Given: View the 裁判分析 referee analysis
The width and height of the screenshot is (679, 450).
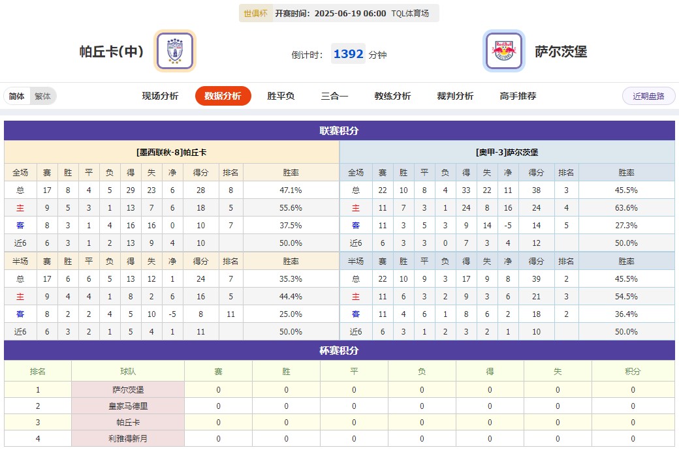Looking at the screenshot, I should tap(454, 95).
